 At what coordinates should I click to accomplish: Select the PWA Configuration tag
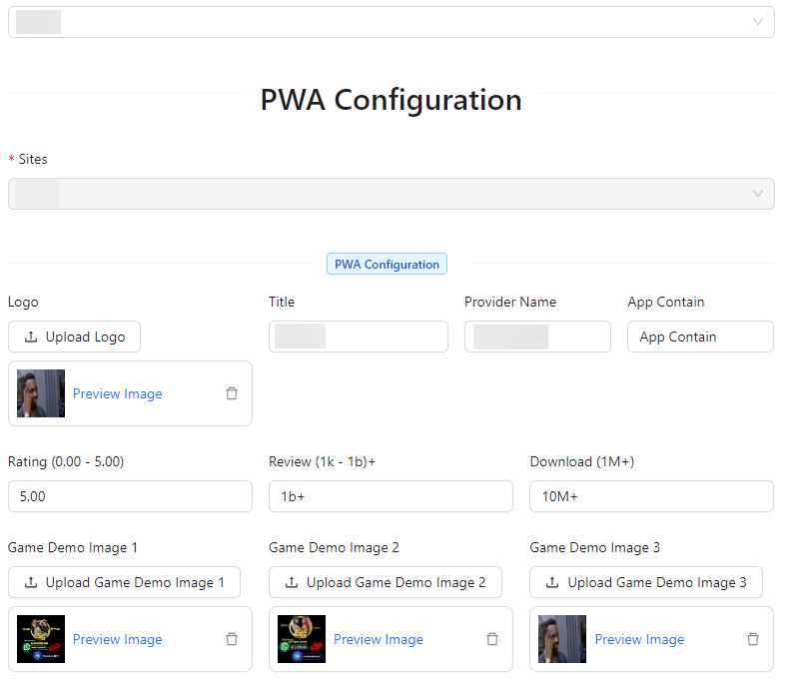(x=387, y=264)
